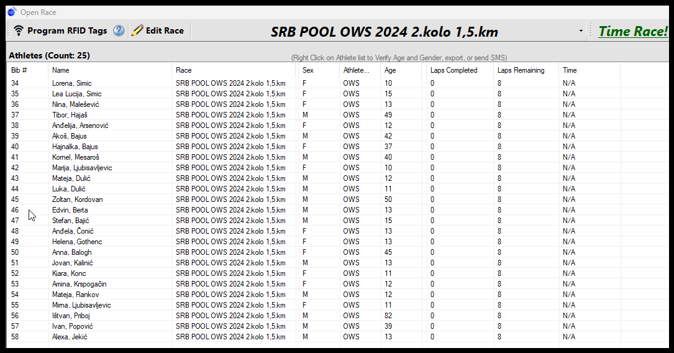The image size is (674, 353).
Task: Sort the list by Name column header
Action: 61,70
